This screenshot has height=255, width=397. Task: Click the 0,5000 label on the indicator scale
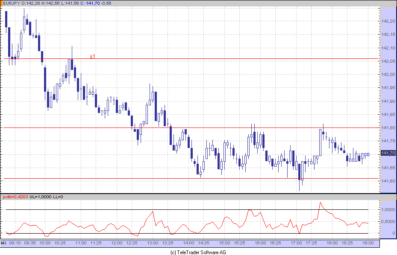[388, 221]
